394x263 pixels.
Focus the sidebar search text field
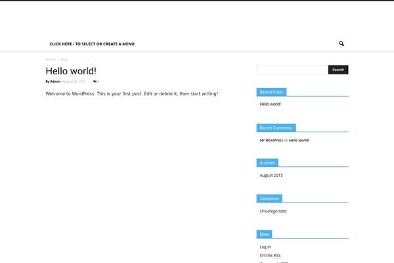tap(292, 70)
